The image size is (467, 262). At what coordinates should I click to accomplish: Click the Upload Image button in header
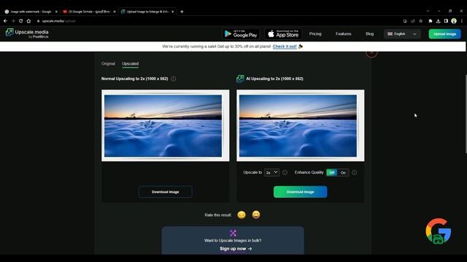click(x=445, y=34)
